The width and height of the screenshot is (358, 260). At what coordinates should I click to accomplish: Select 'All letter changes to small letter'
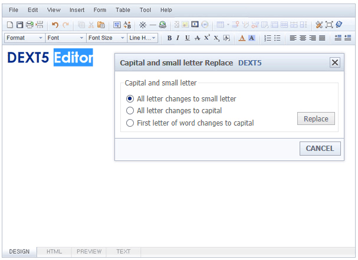[x=130, y=98]
